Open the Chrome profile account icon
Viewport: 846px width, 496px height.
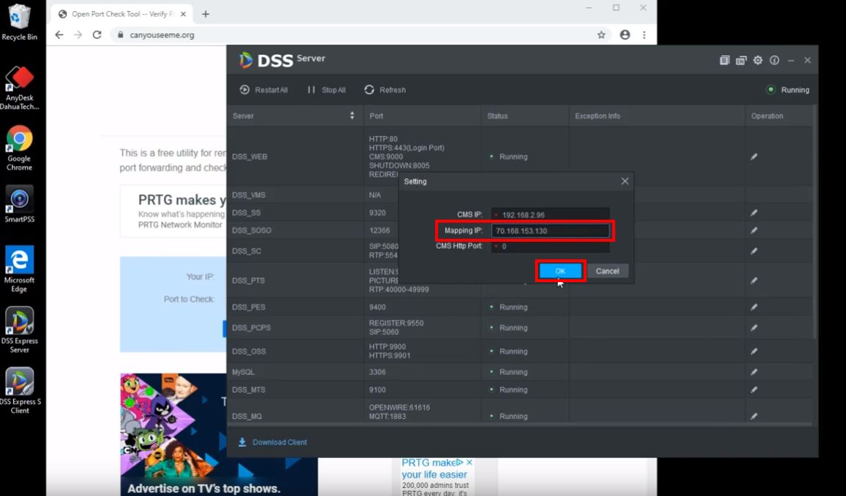coord(625,35)
